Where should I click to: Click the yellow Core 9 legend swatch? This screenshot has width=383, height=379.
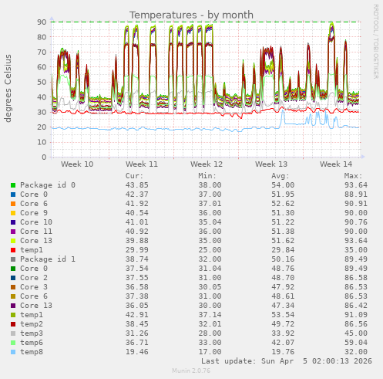click(13, 213)
